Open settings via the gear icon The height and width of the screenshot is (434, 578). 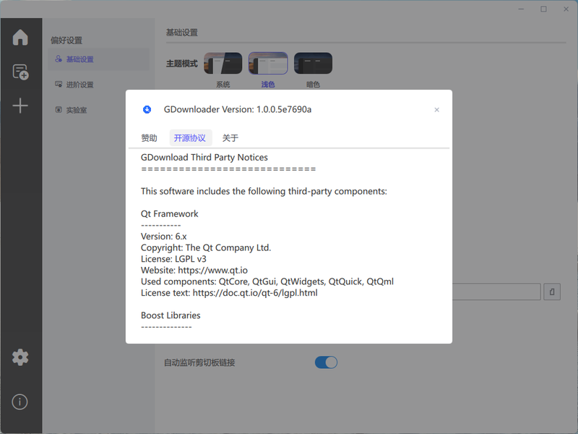point(20,357)
